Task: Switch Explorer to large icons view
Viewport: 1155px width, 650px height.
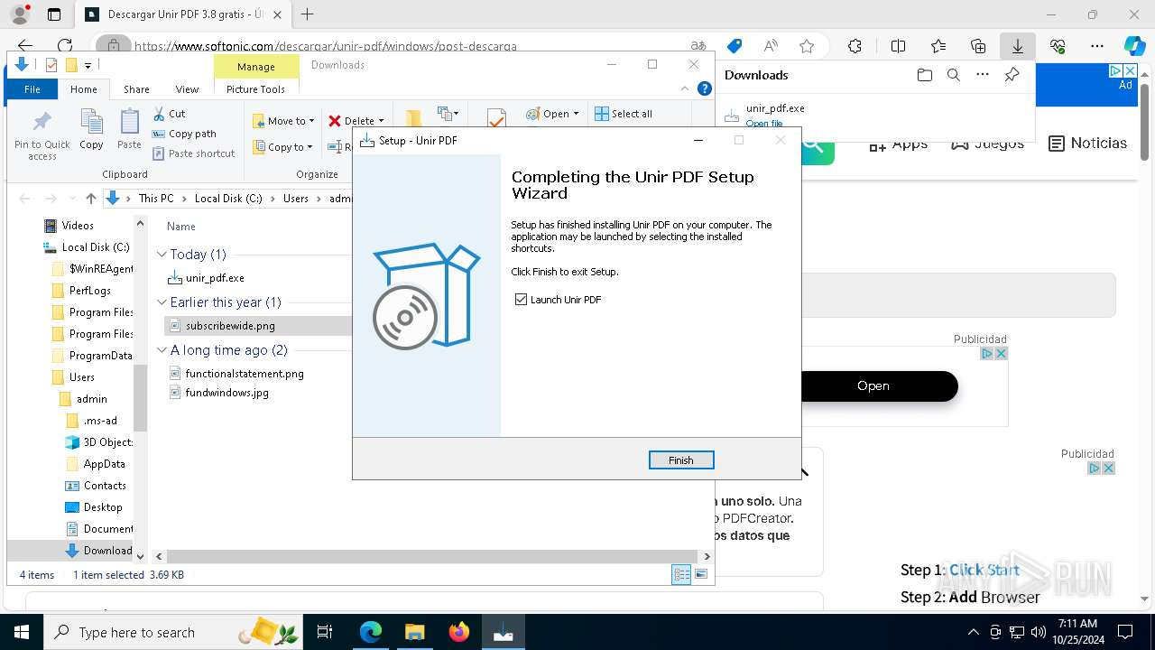Action: pyautogui.click(x=701, y=575)
